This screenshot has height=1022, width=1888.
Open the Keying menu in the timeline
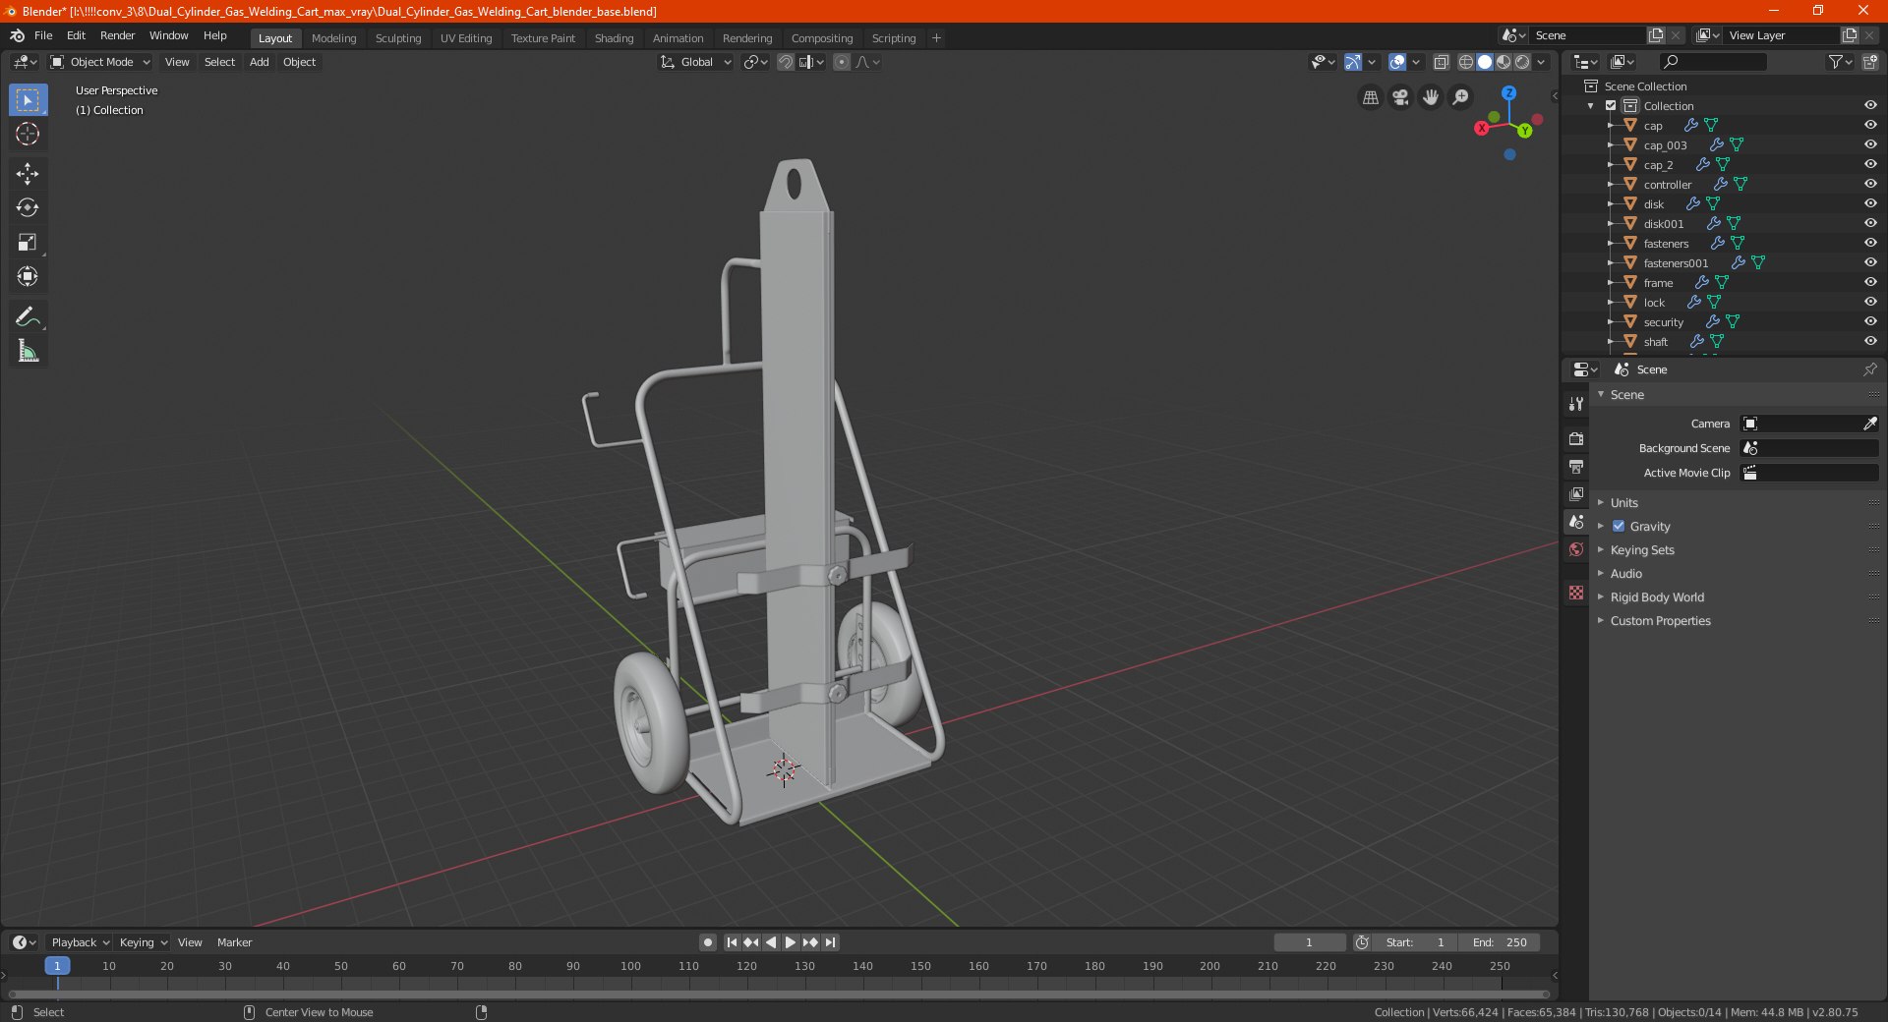pyautogui.click(x=143, y=942)
